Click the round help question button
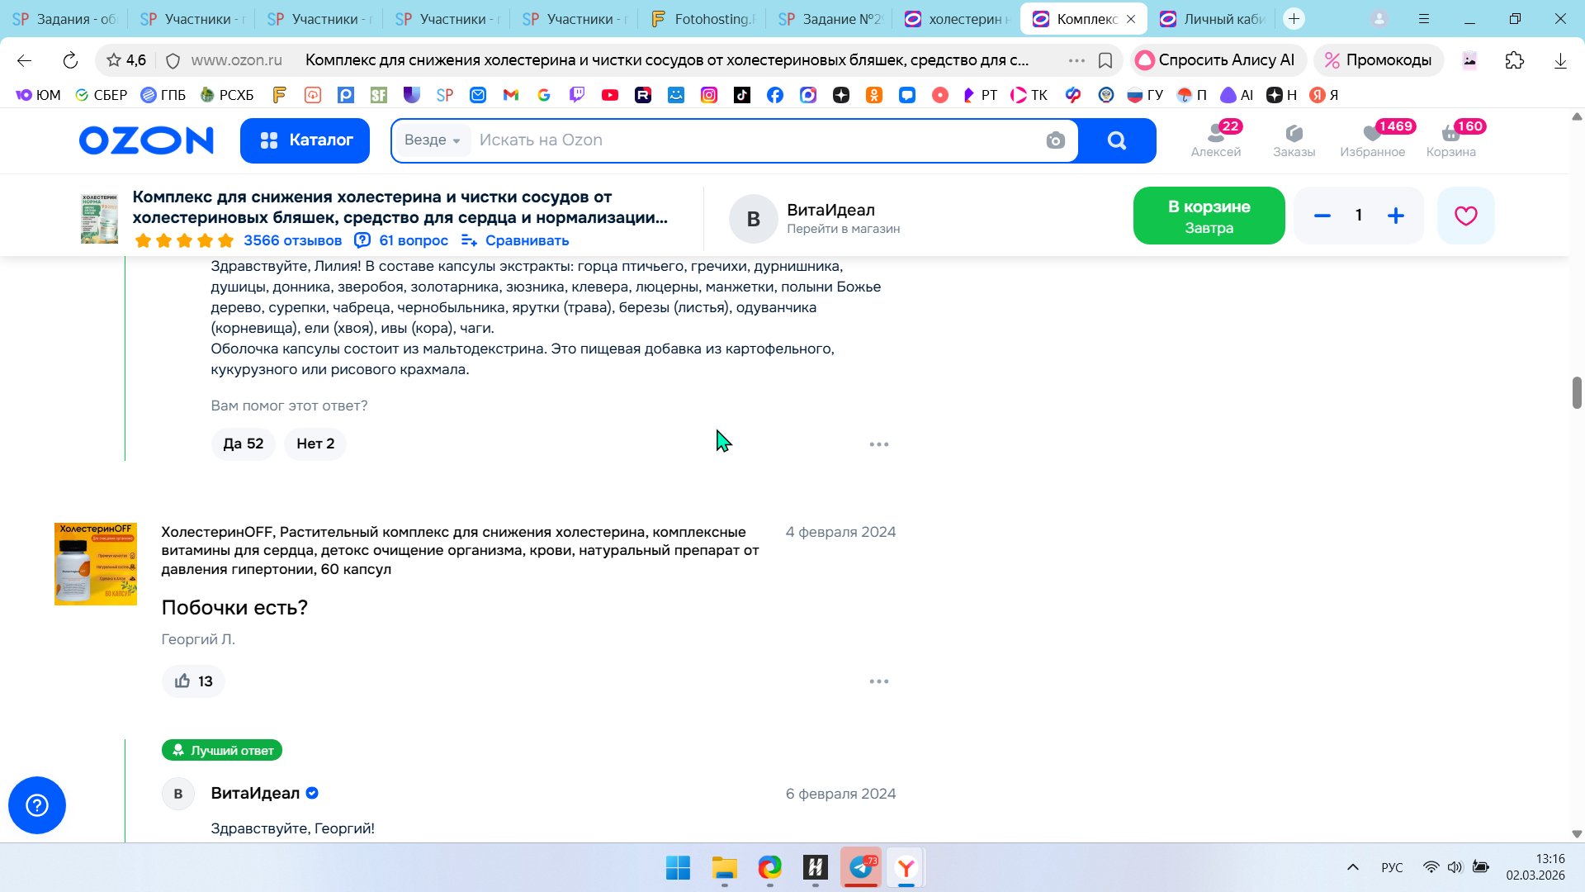 [37, 805]
